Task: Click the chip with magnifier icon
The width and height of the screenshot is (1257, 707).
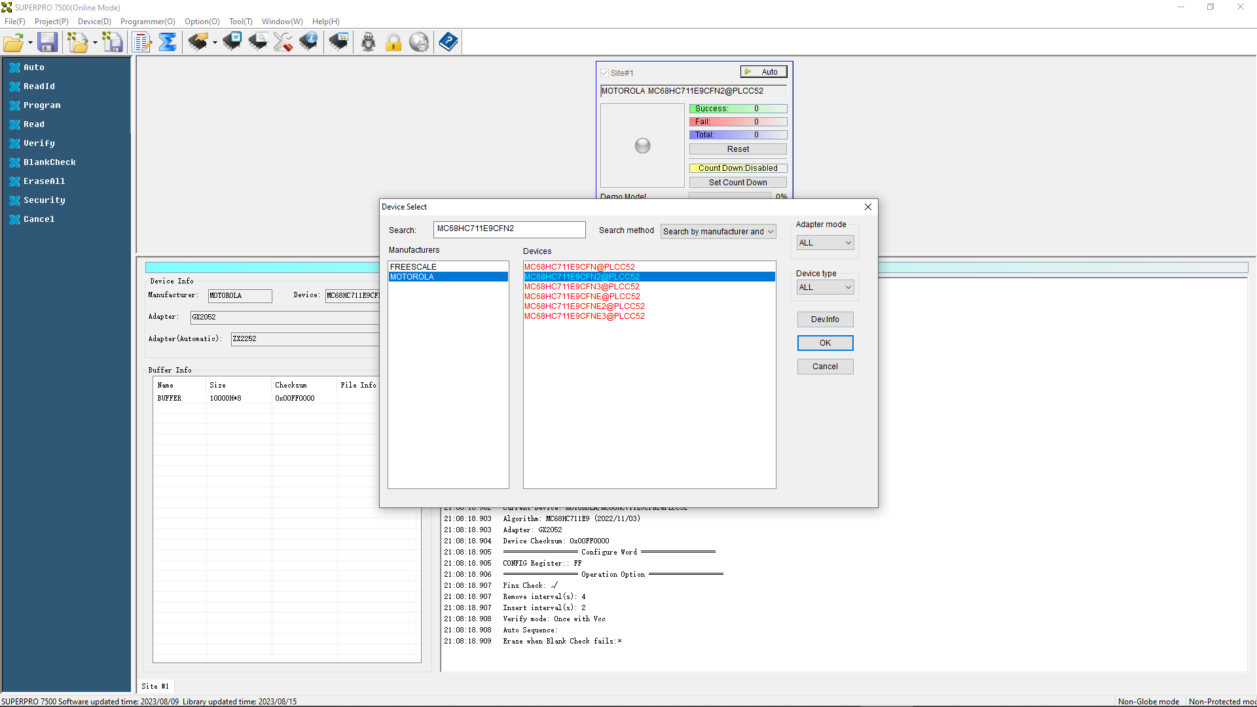Action: coord(257,43)
